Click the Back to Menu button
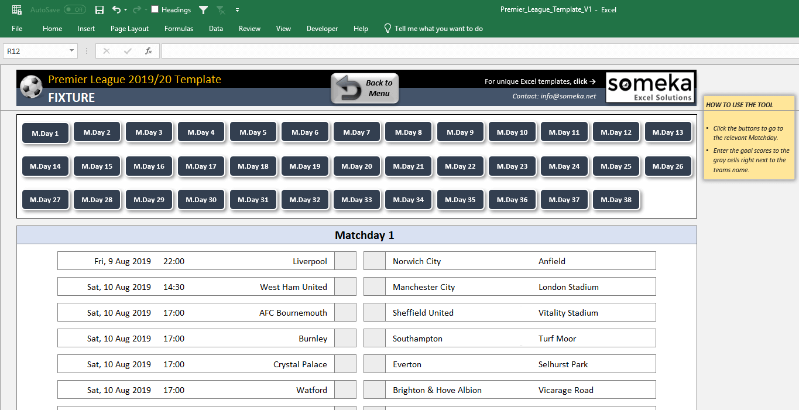799x410 pixels. [365, 88]
